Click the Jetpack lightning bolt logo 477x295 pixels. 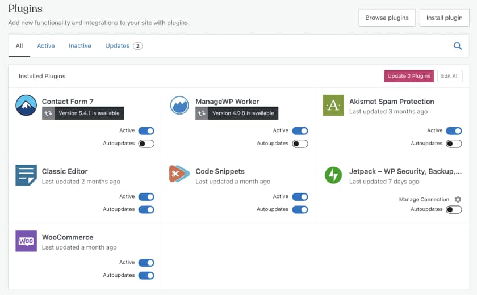[x=333, y=175]
